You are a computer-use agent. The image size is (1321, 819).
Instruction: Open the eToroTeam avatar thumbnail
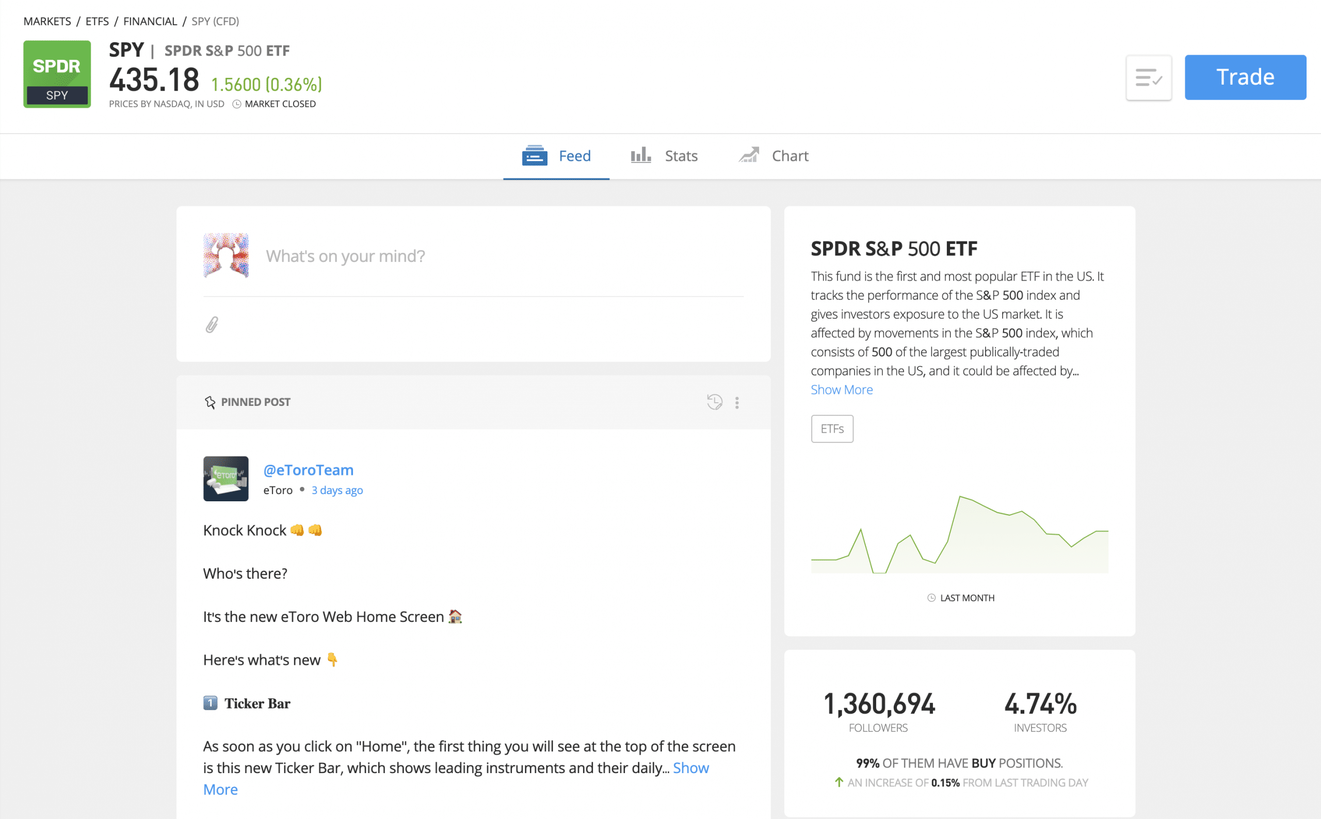coord(226,478)
